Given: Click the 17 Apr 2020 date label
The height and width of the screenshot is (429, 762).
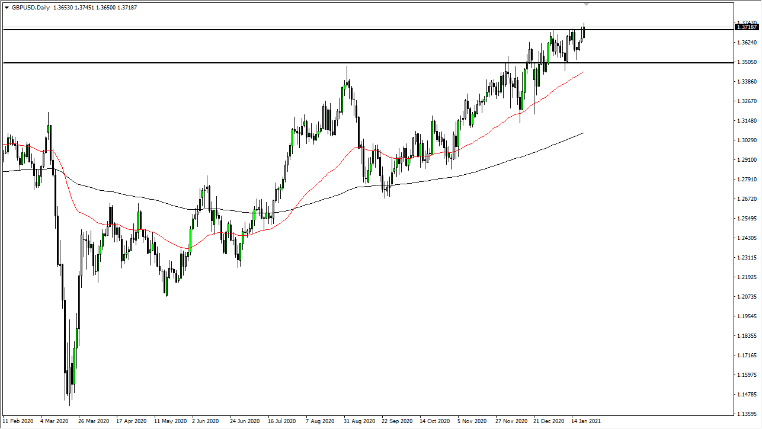Looking at the screenshot, I should click(132, 420).
